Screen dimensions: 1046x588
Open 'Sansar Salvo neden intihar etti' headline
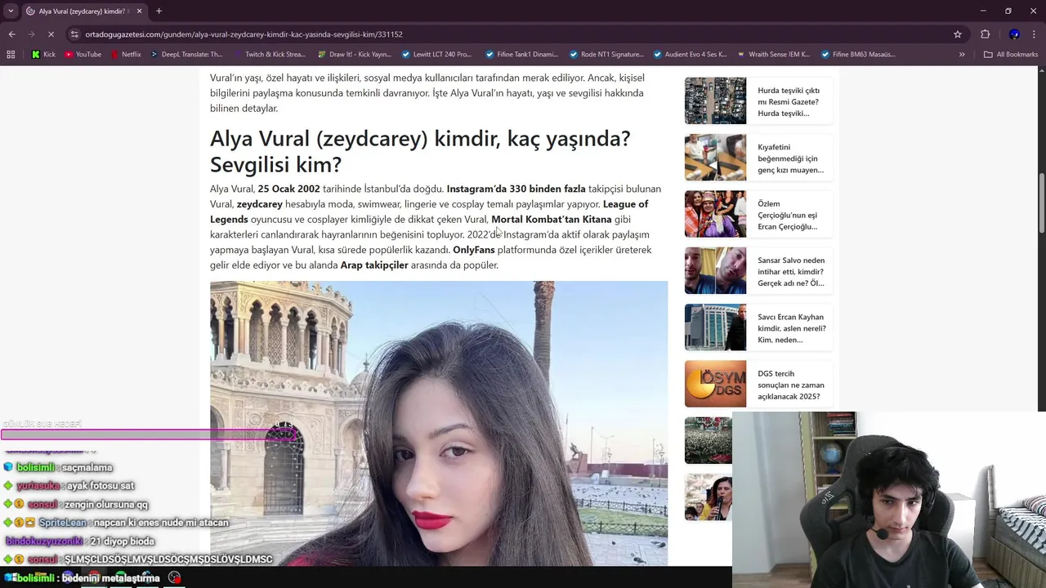(x=791, y=272)
